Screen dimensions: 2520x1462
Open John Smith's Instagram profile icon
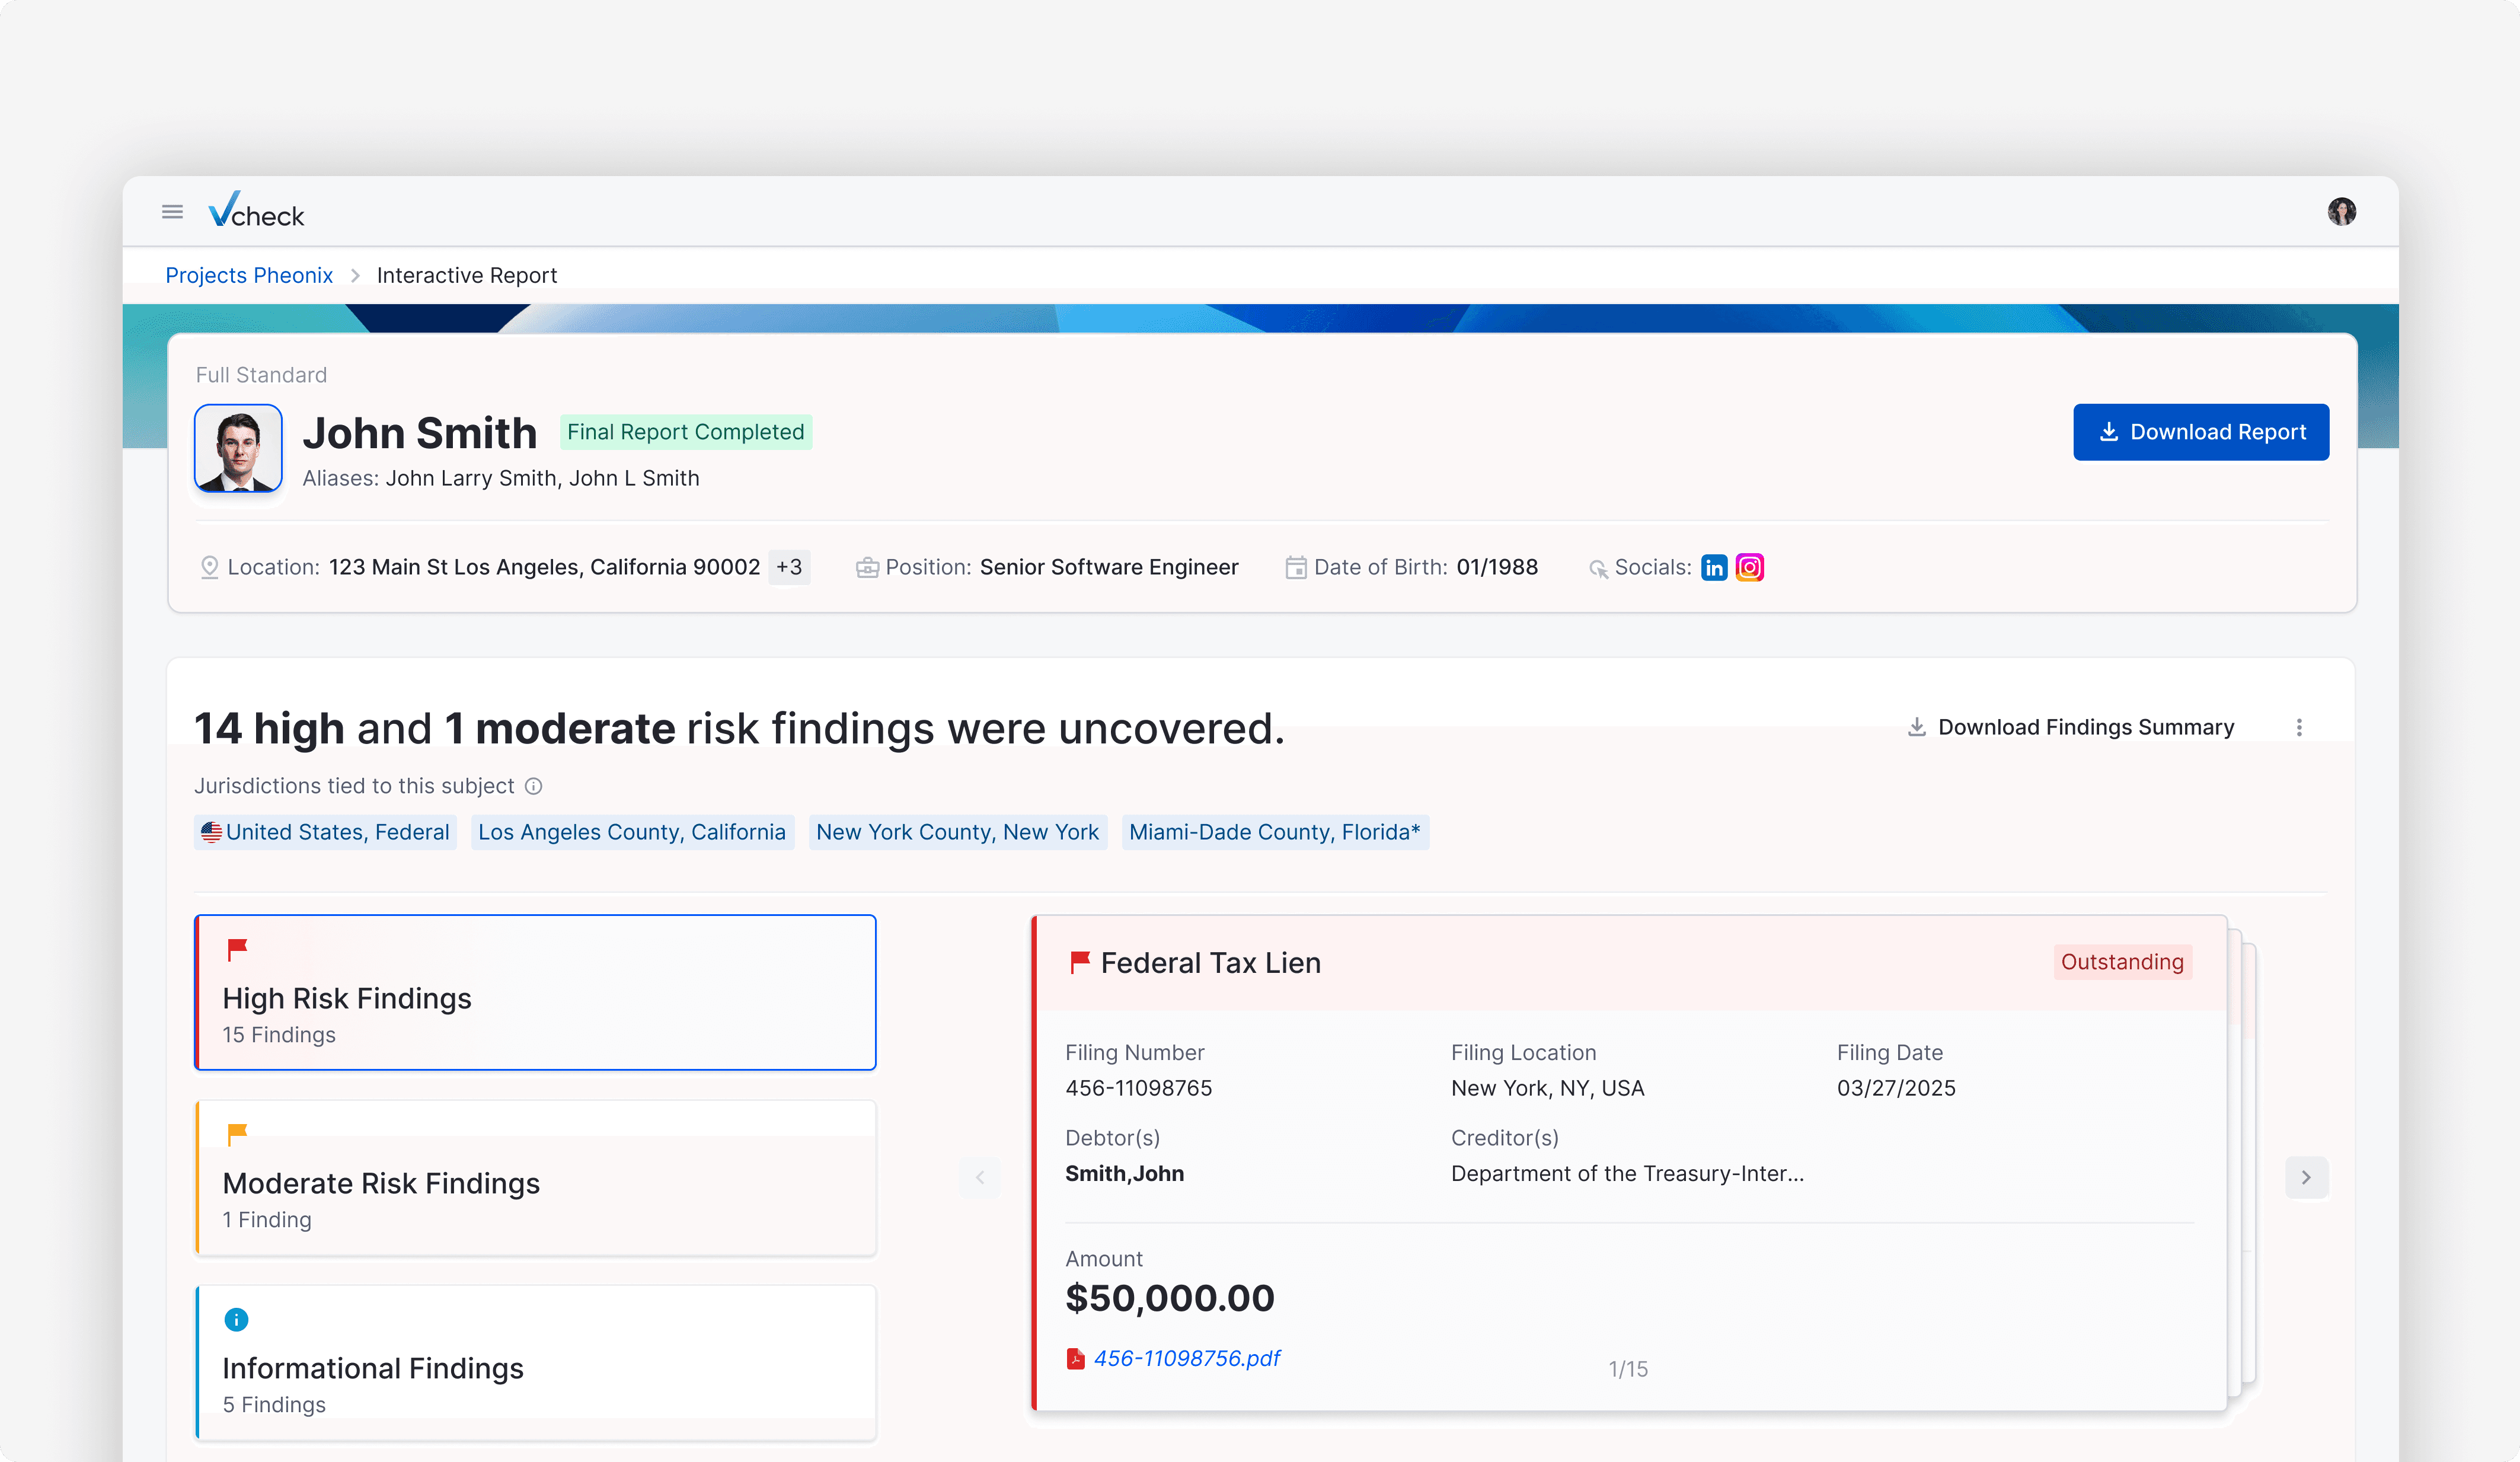[x=1749, y=567]
